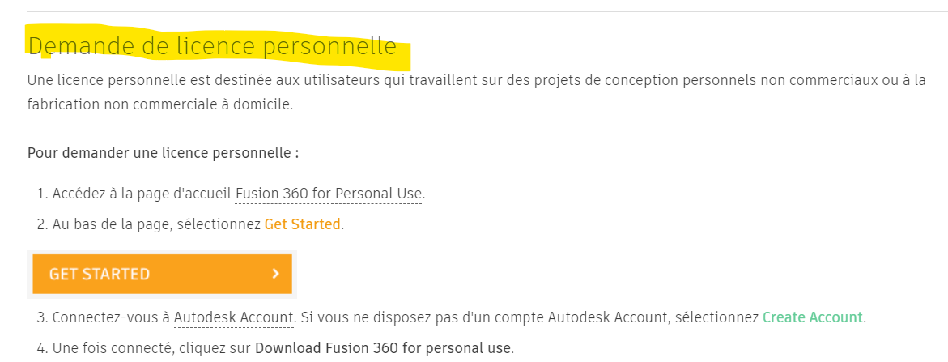Click the step number 1 in the list
The height and width of the screenshot is (362, 948).
(40, 194)
